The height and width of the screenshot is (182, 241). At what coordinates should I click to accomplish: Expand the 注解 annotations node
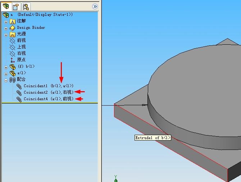[6, 22]
